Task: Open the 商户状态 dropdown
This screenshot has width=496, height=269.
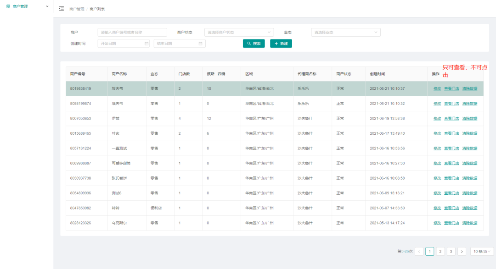Action: [x=239, y=33]
